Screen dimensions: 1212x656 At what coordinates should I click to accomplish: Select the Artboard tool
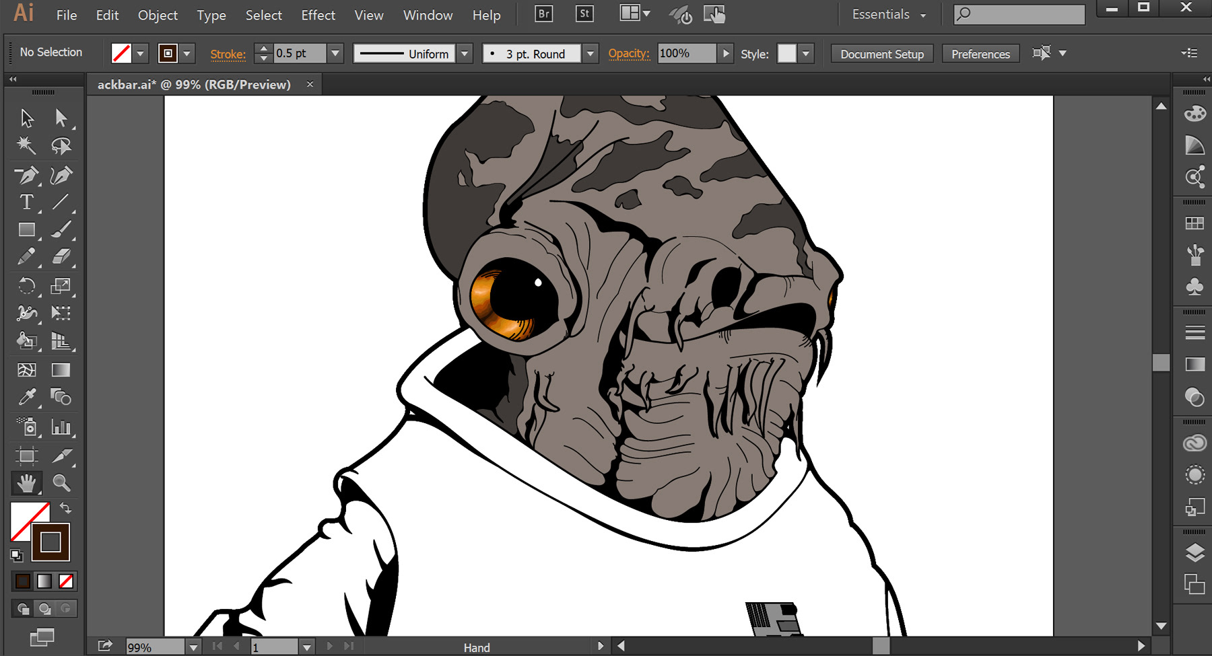click(x=27, y=455)
